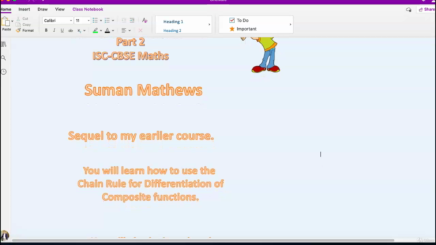Apply a numbered list
This screenshot has height=245, width=436.
pos(107,20)
